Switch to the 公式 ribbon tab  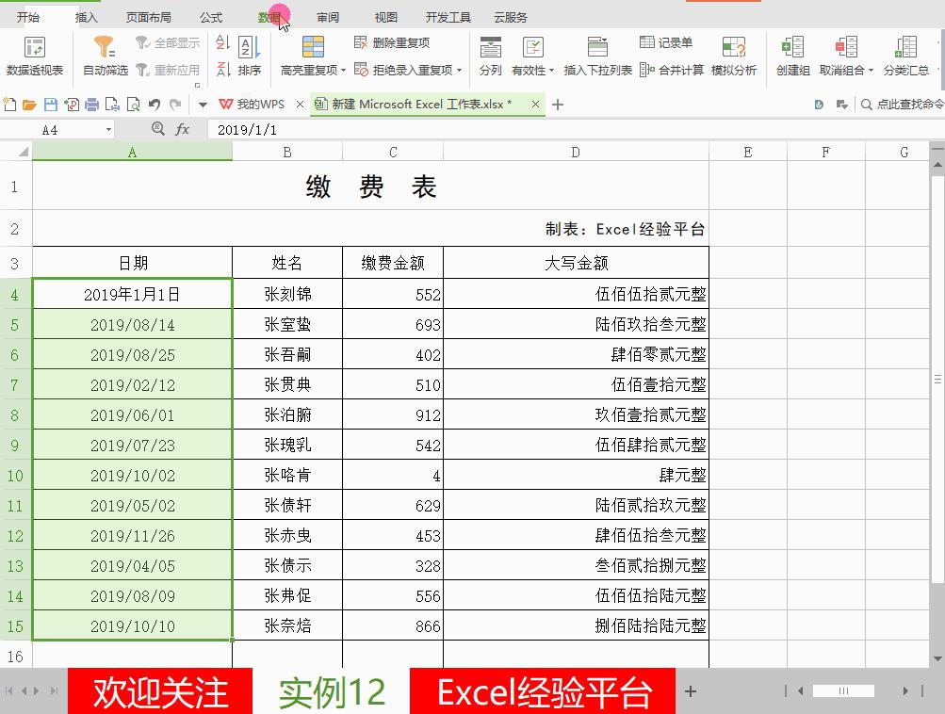(209, 16)
